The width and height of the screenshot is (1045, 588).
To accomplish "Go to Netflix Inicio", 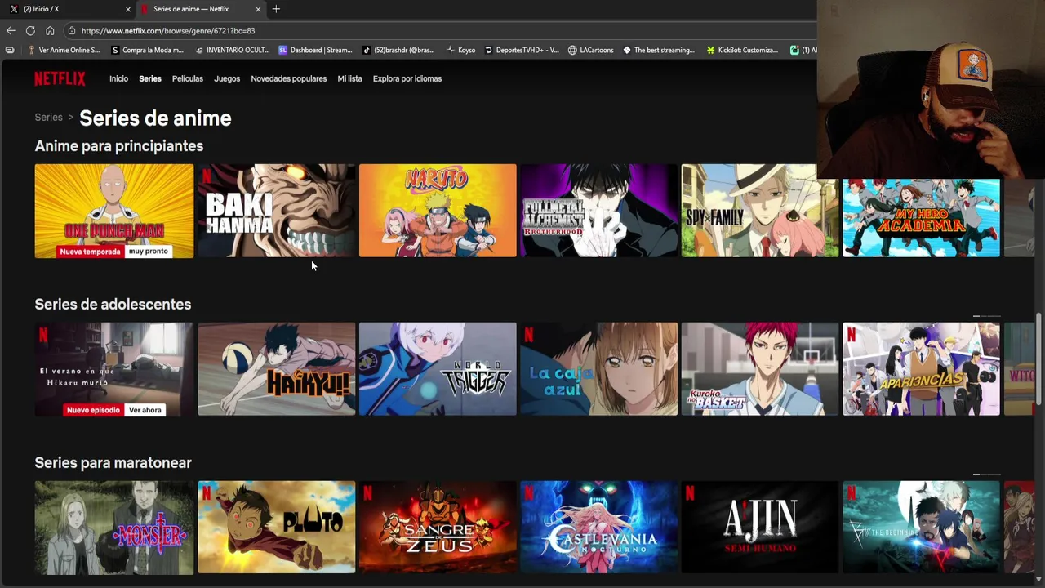I will 118,78.
